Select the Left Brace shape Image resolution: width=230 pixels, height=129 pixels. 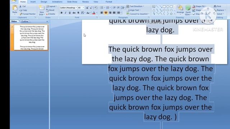164,14
